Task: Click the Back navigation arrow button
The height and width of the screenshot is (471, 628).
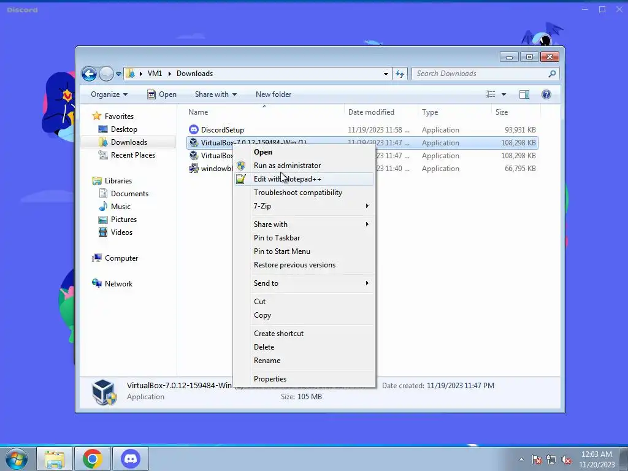Action: pyautogui.click(x=89, y=74)
